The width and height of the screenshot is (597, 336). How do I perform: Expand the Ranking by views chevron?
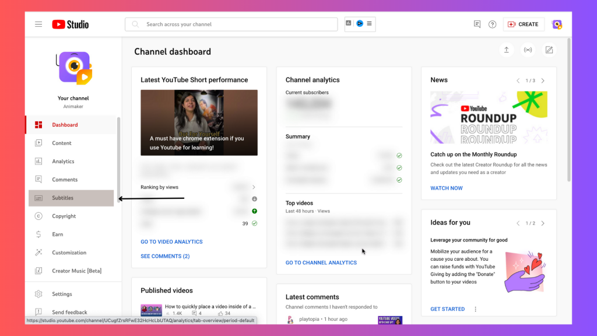click(254, 187)
